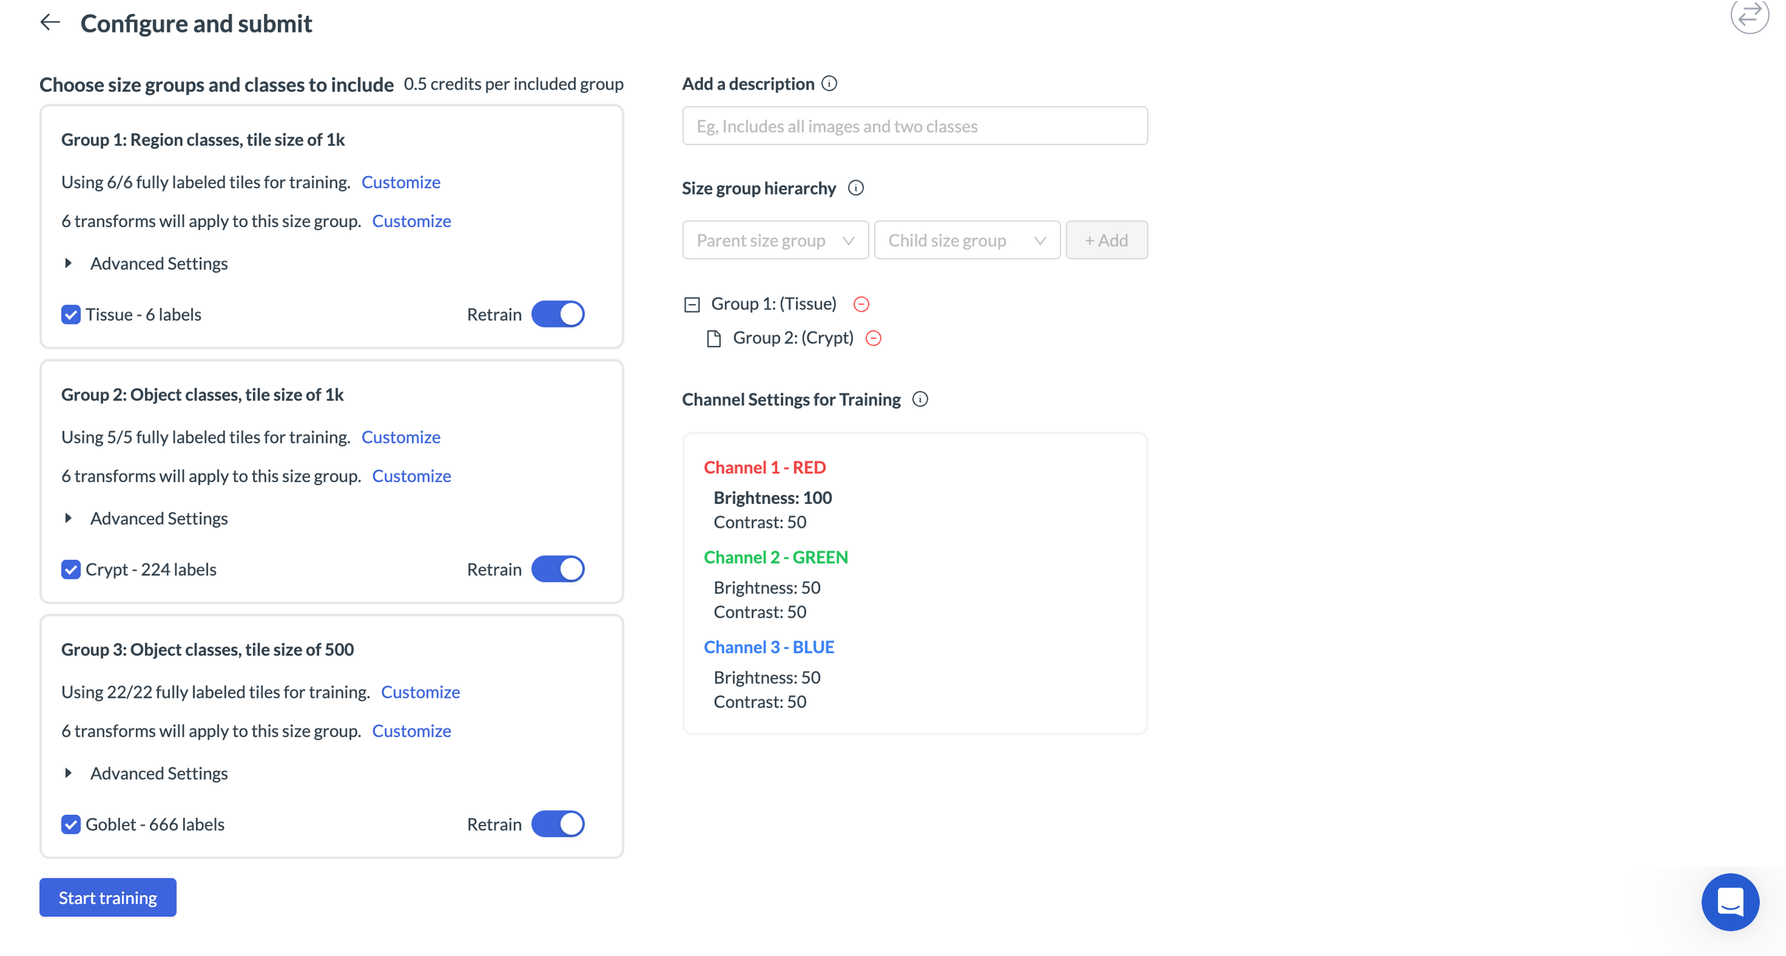This screenshot has height=956, width=1786.
Task: Open the Parent size group dropdown
Action: coord(775,240)
